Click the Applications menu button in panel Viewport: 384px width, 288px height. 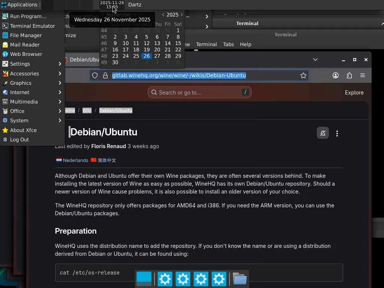21,4
